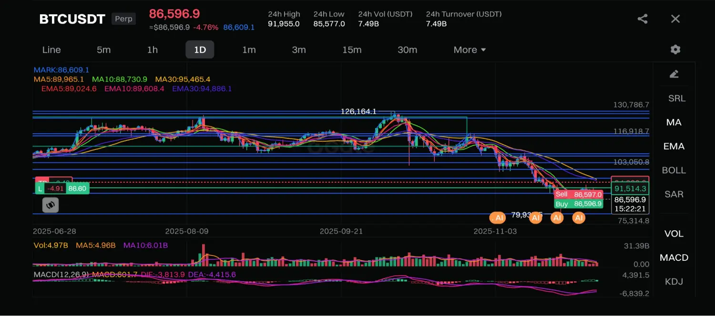Image resolution: width=715 pixels, height=316 pixels.
Task: Click the MA5:89,965.1 legend
Action: (x=59, y=79)
